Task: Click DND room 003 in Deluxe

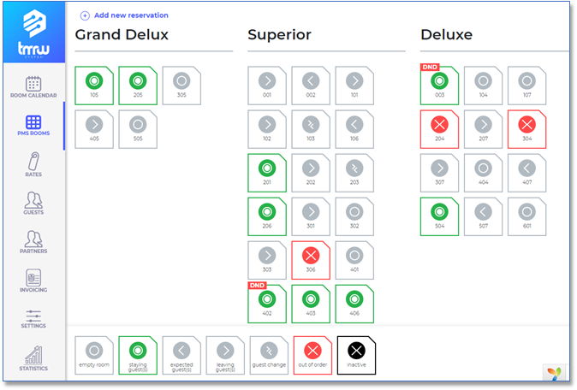Action: click(440, 86)
